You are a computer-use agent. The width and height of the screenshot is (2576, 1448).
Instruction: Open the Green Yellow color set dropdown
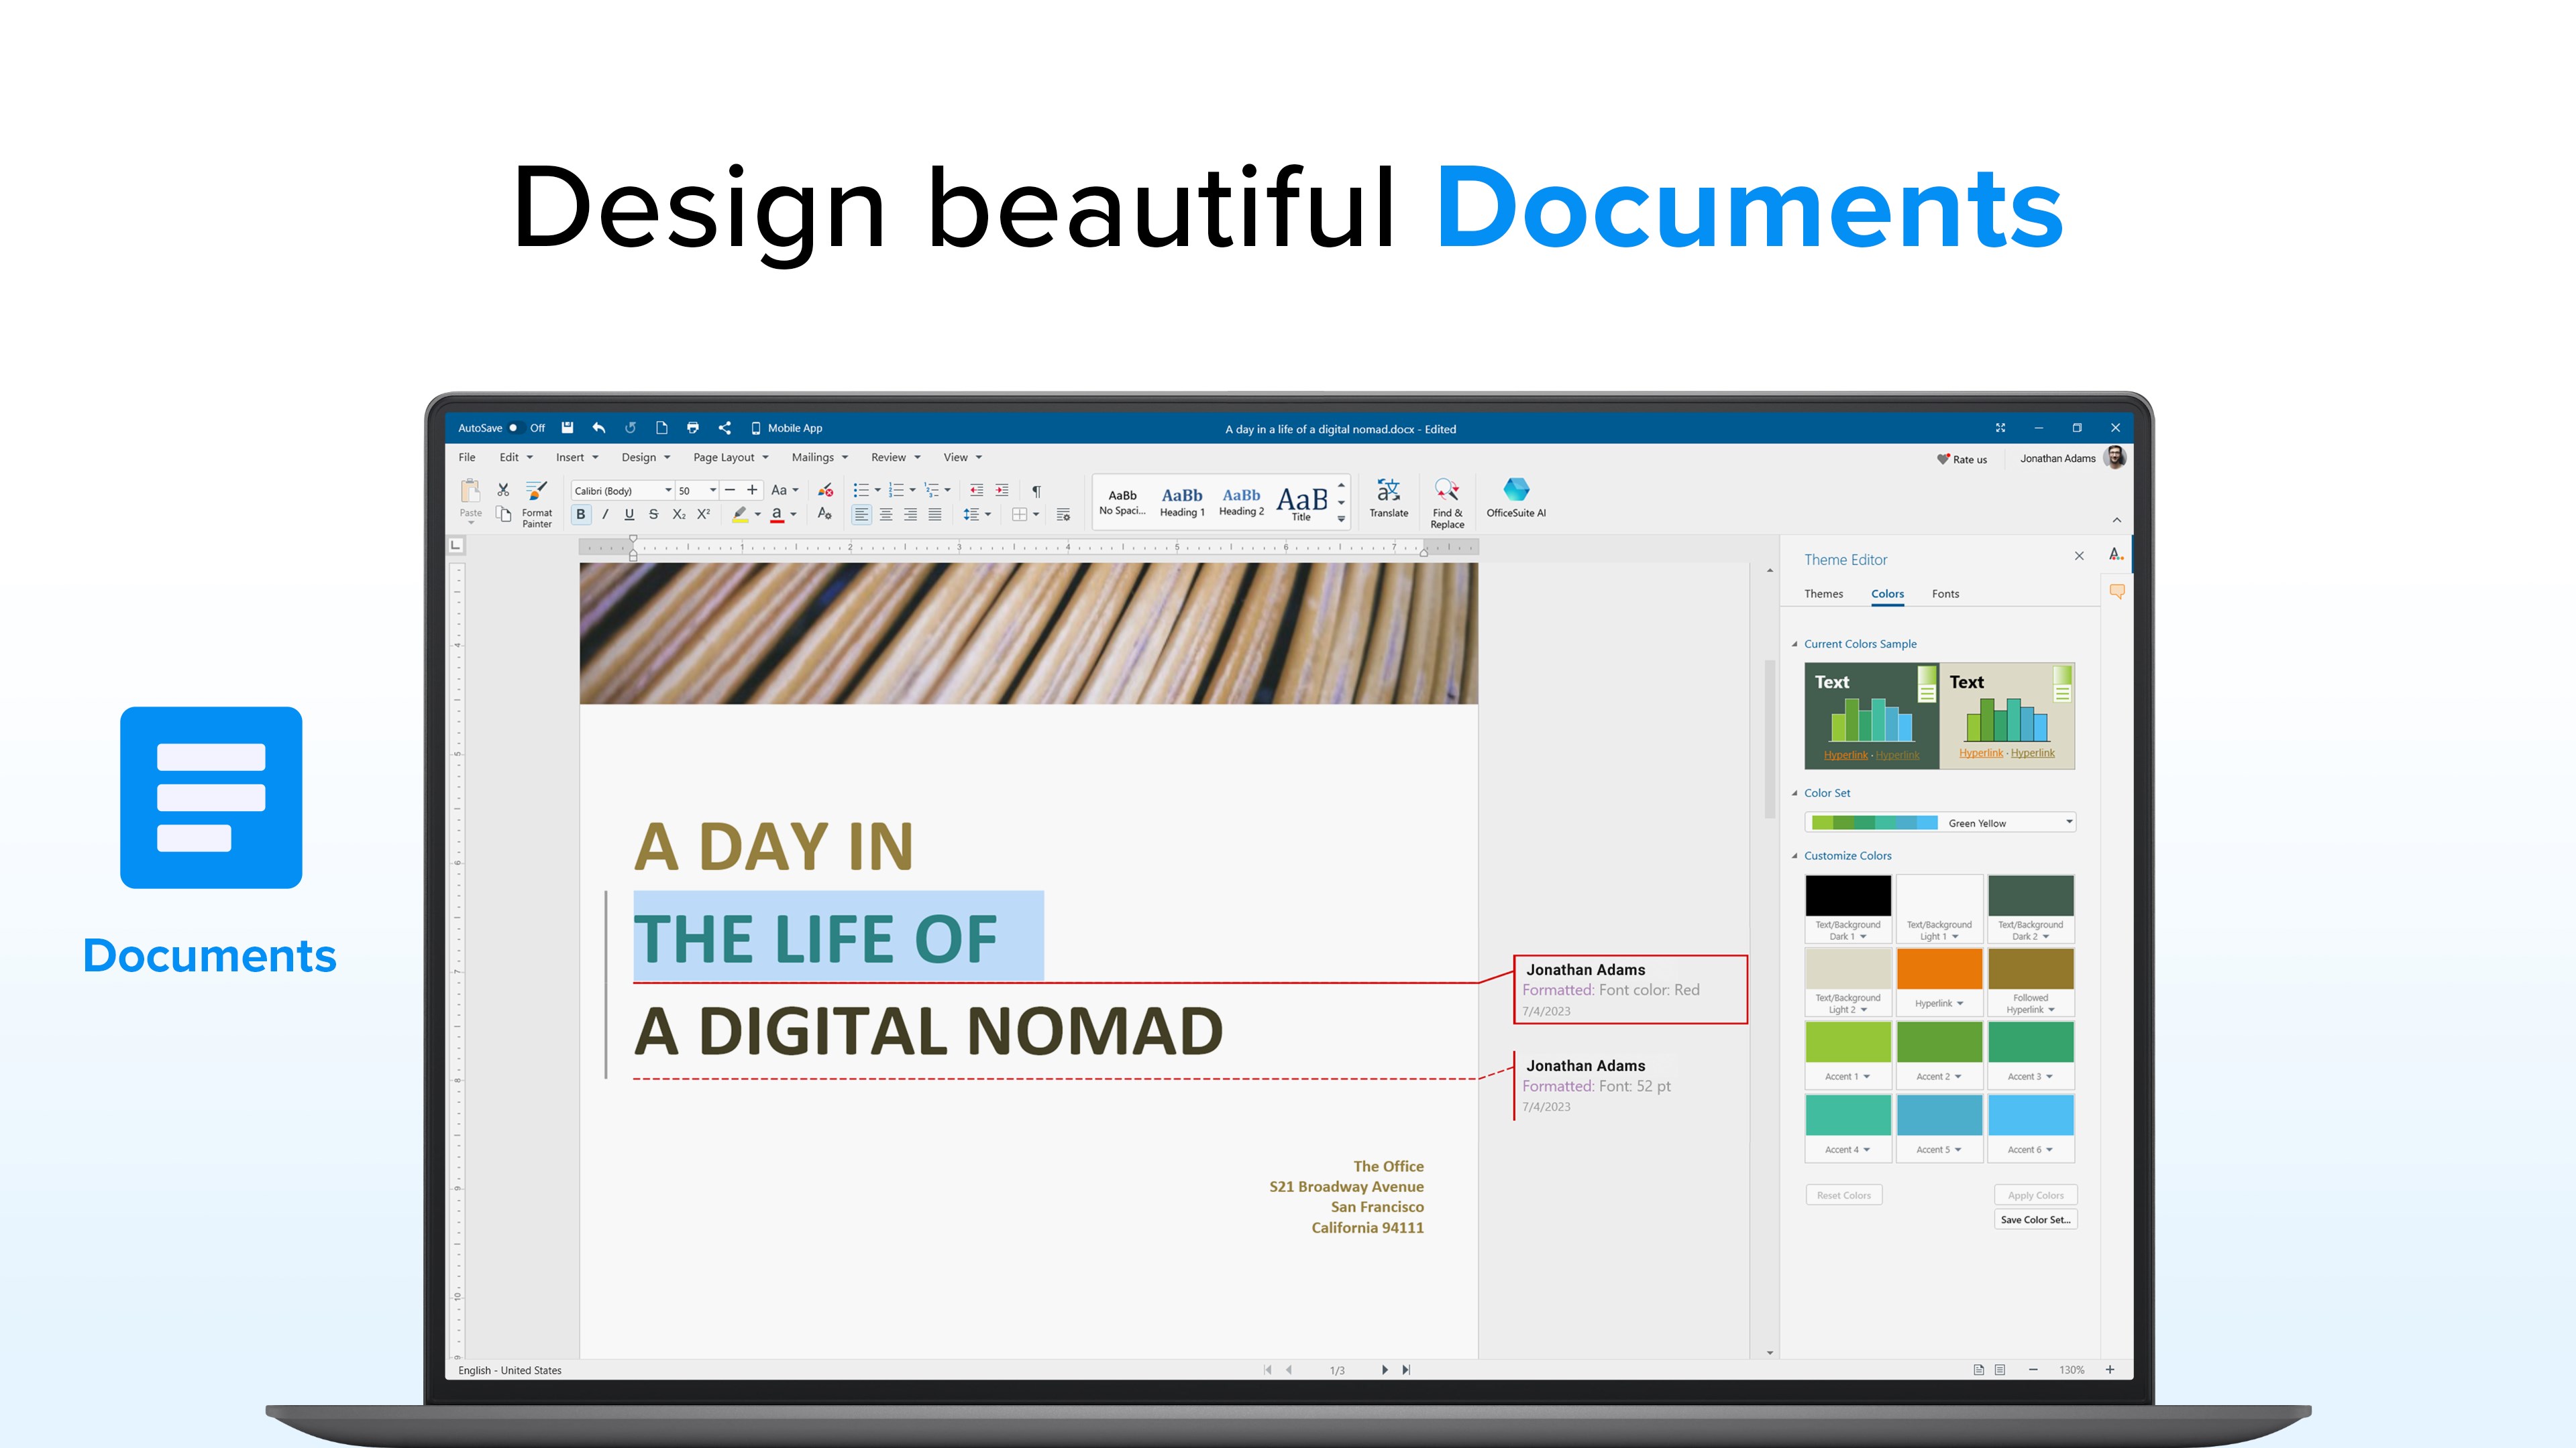tap(2069, 821)
